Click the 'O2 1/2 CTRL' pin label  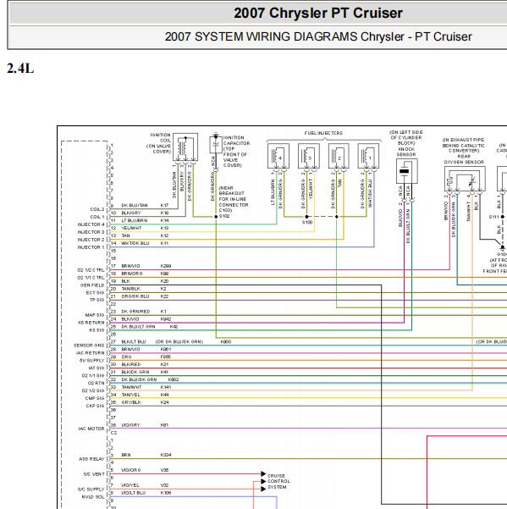coord(91,270)
